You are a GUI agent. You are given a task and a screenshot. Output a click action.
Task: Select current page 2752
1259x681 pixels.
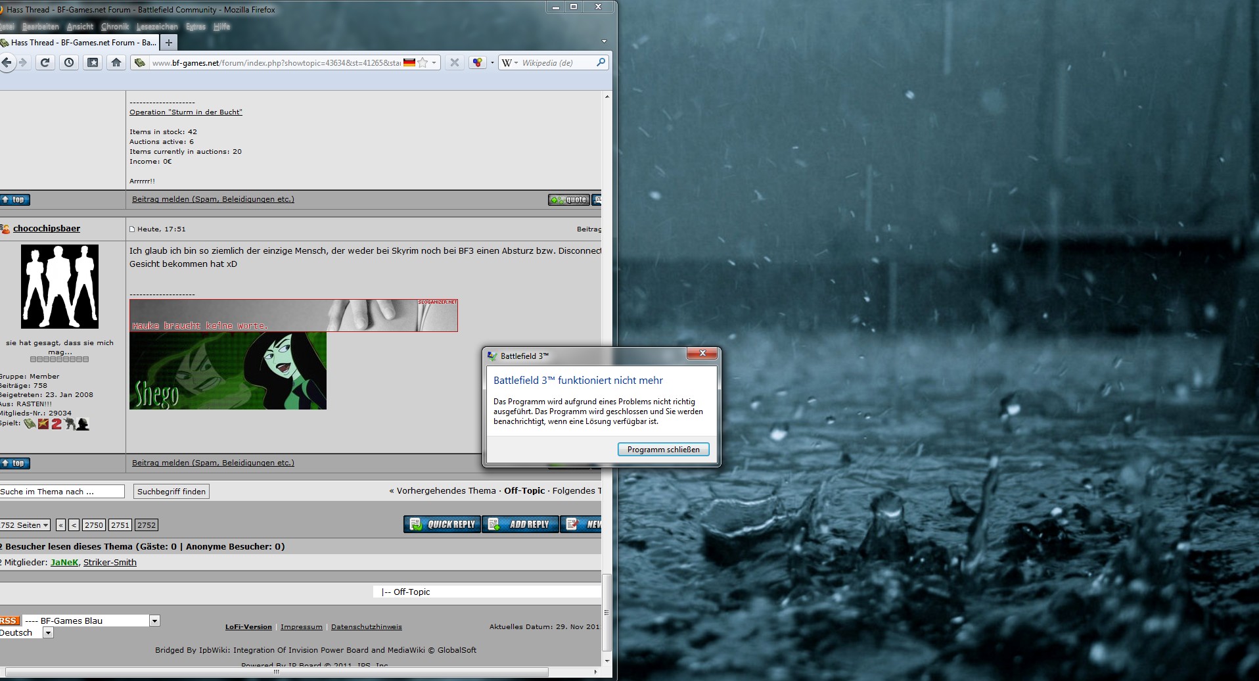click(147, 525)
